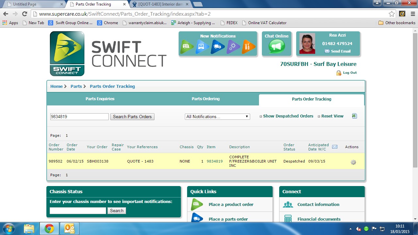This screenshot has width=418, height=235.
Task: Switch to the Parts Ordering tab
Action: (x=205, y=99)
